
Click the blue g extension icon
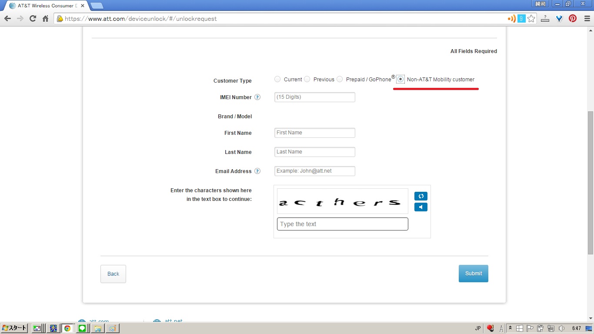coord(521,19)
